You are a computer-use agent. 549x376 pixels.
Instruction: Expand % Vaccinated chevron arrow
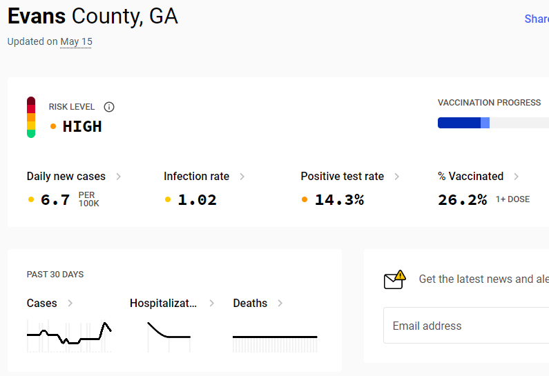tap(516, 177)
